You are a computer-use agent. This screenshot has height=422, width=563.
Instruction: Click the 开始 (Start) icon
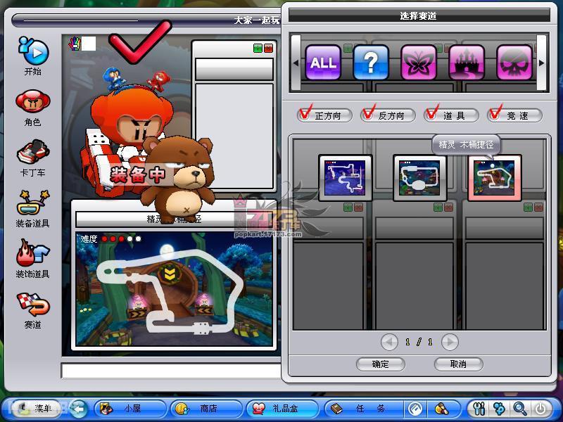point(33,56)
